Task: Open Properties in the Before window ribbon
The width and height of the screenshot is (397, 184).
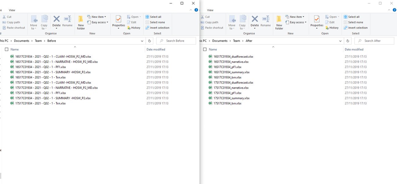Action: [x=119, y=22]
